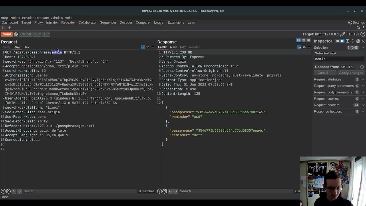Toggle word wrap in Response pane

(x=299, y=47)
